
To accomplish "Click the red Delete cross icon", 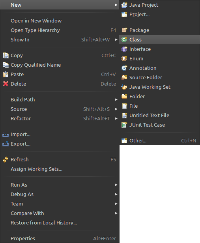I will (6, 84).
